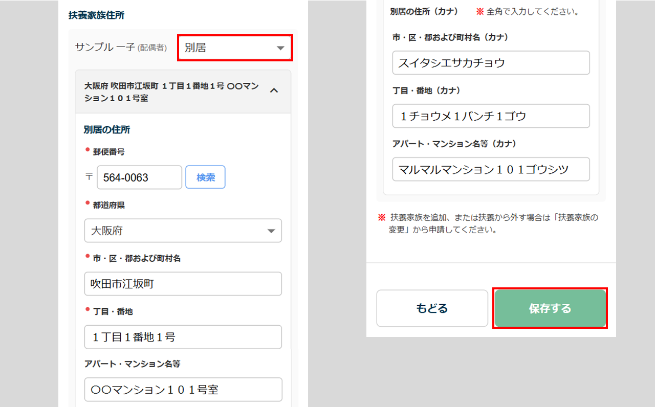Click the kana apartment field マルマルマンション

(491, 169)
